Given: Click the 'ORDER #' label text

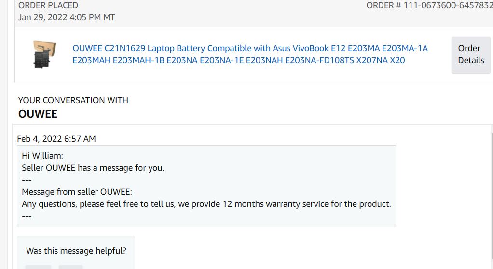Looking at the screenshot, I should [x=383, y=5].
